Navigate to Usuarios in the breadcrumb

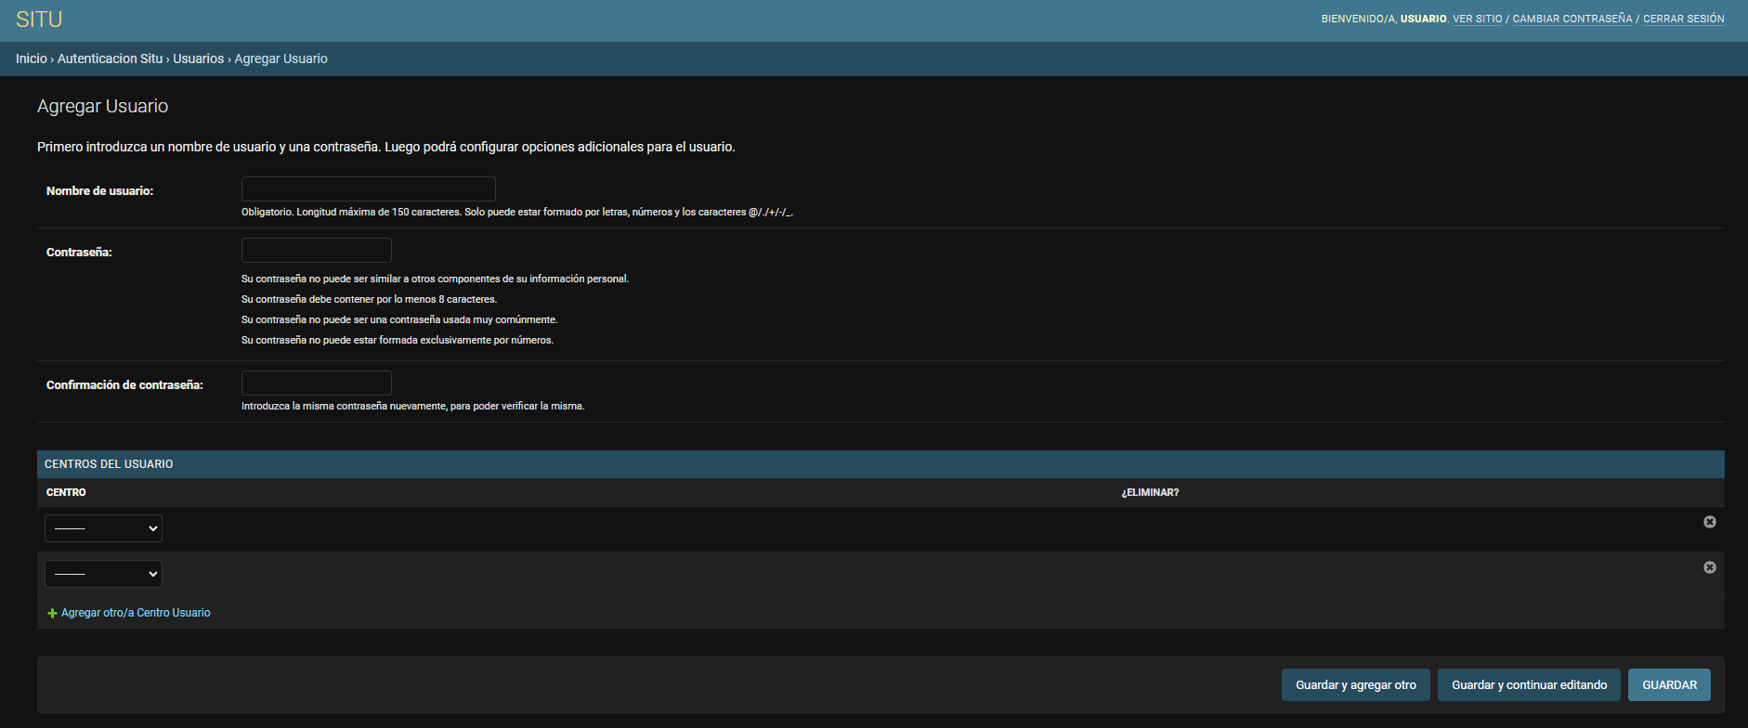[198, 58]
